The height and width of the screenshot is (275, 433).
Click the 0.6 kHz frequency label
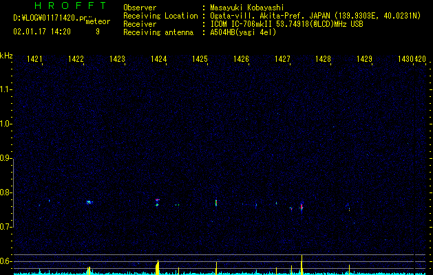tap(6, 261)
